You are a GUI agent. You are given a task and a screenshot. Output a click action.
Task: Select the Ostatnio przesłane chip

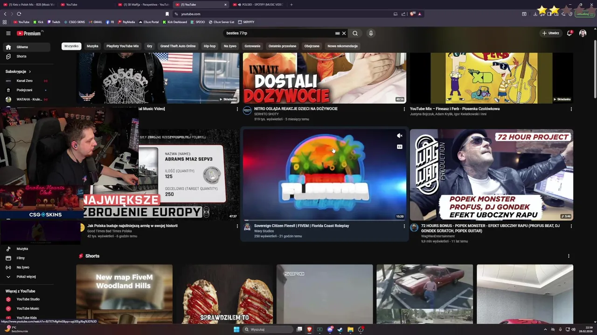[x=282, y=46]
